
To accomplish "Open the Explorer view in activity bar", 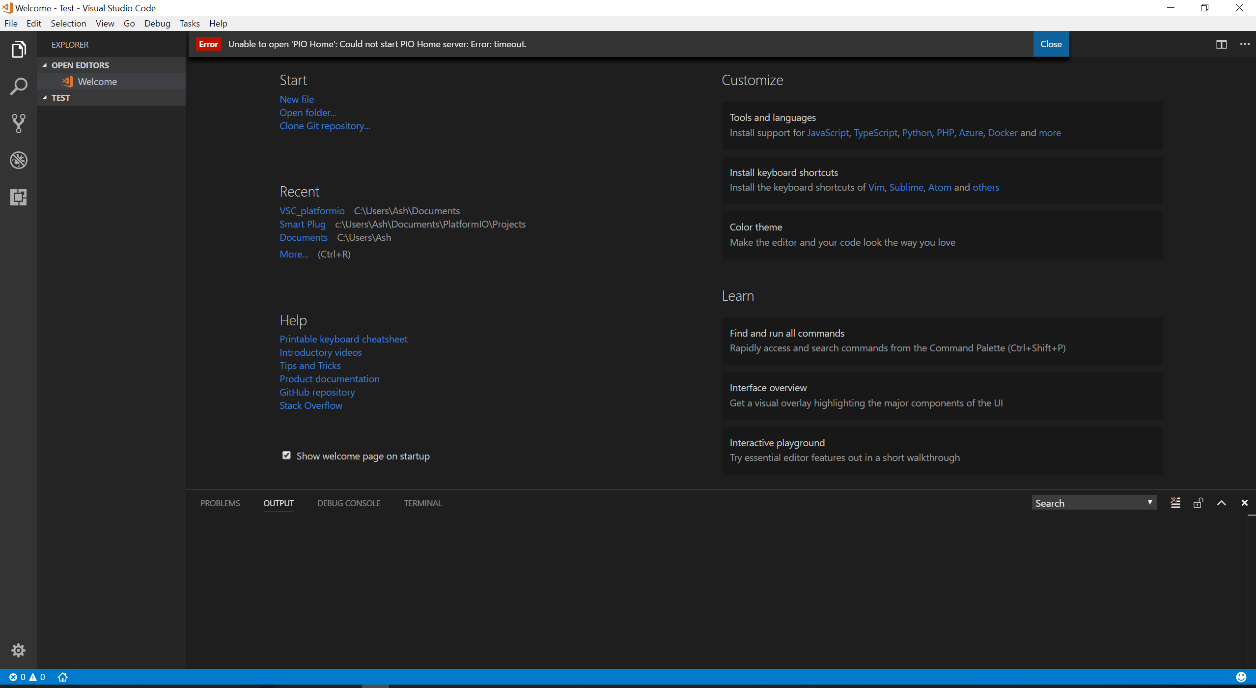I will [x=18, y=50].
